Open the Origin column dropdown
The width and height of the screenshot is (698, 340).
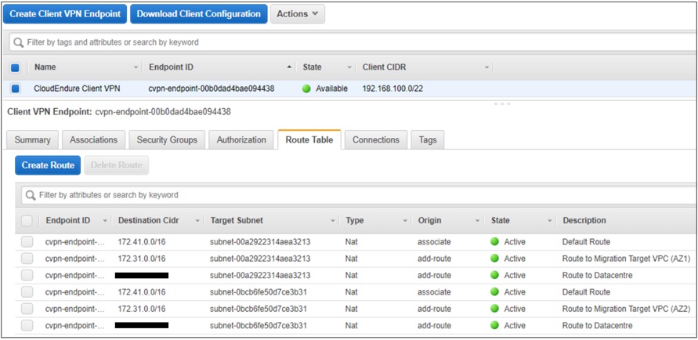[x=477, y=220]
